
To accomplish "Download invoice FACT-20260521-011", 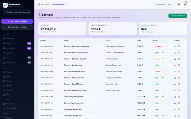I will click(175, 109).
